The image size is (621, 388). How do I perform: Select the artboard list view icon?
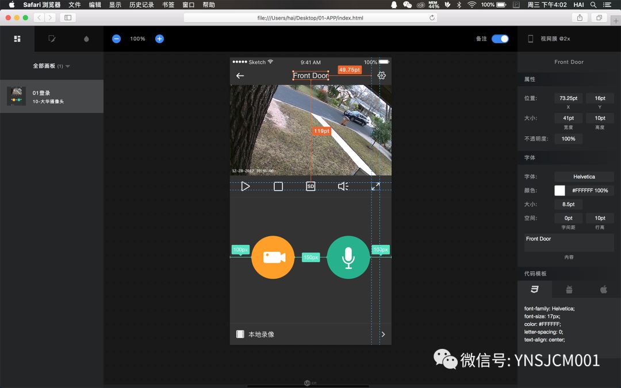tap(17, 39)
